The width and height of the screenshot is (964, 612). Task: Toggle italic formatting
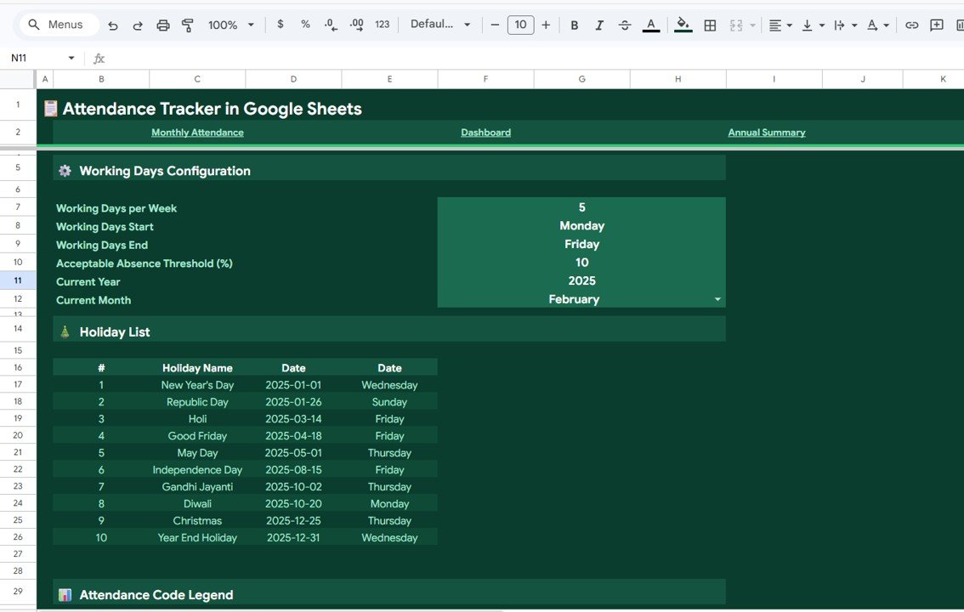coord(599,25)
